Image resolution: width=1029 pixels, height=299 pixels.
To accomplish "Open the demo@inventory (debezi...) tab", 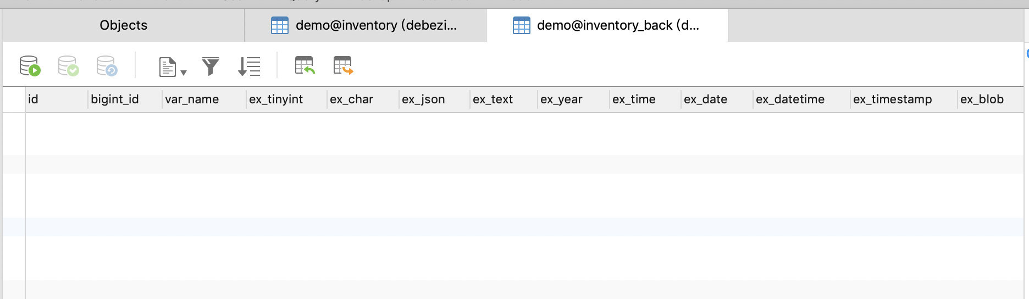I will point(365,25).
